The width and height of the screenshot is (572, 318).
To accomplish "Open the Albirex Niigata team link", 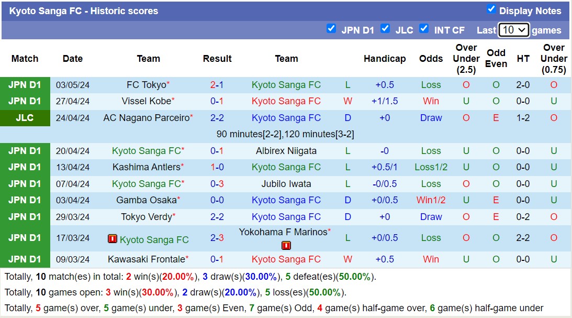I will (x=286, y=150).
